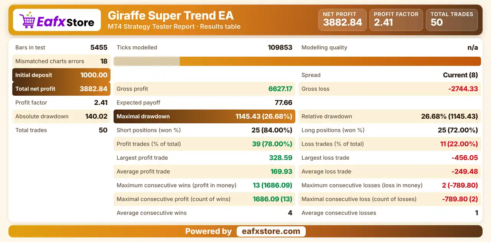Click the Maximal drawdown highlighted row
This screenshot has height=242, width=491.
[204, 116]
